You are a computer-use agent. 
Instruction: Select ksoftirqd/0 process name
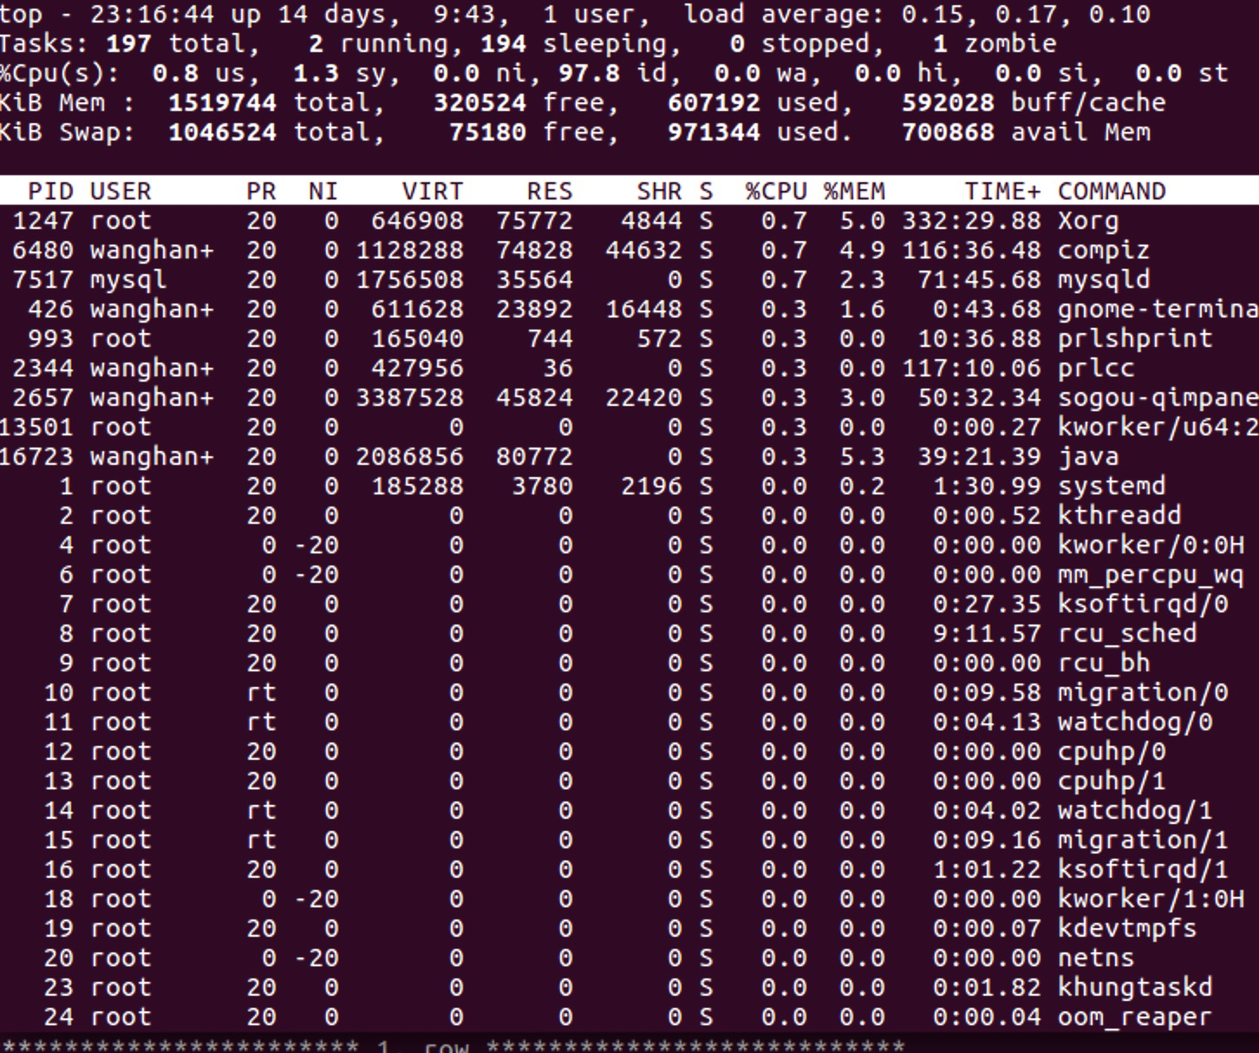[1143, 605]
